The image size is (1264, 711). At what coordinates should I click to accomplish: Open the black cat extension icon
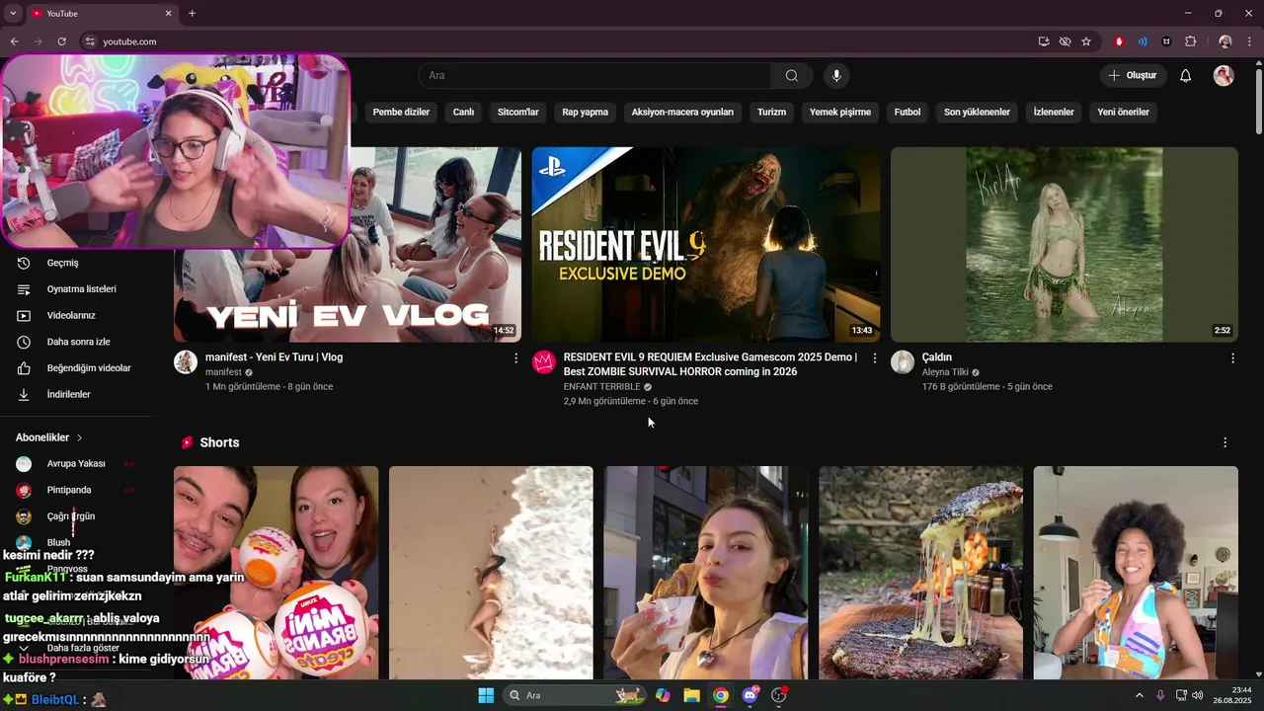1166,41
